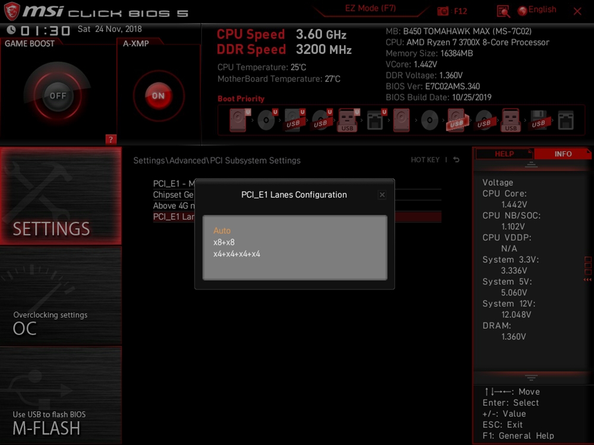
Task: Open the M-FLASH BIOS flashing section
Action: (x=61, y=395)
